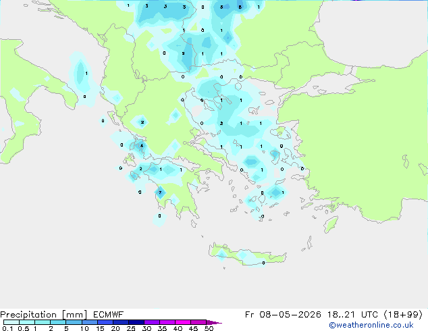Choose the 40–45 mm legend swatch
Viewport: 428px width, 331px height.
click(183, 322)
